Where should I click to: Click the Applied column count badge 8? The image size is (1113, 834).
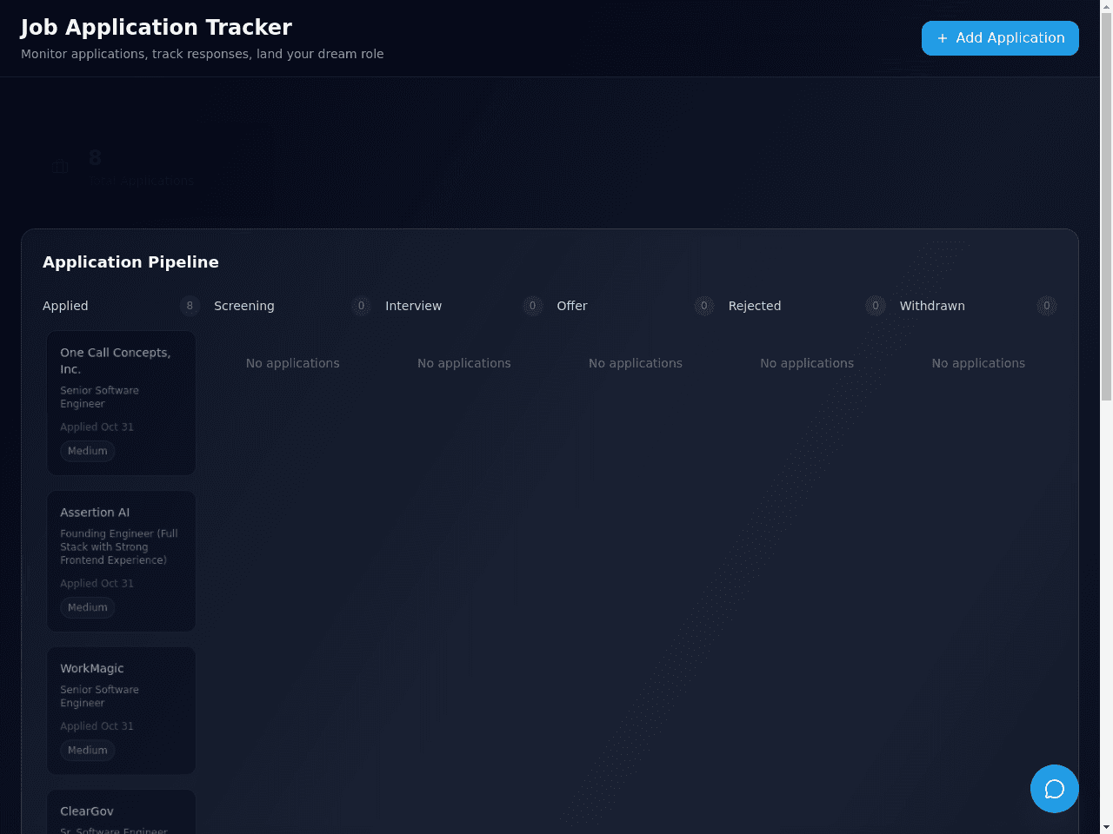(190, 306)
